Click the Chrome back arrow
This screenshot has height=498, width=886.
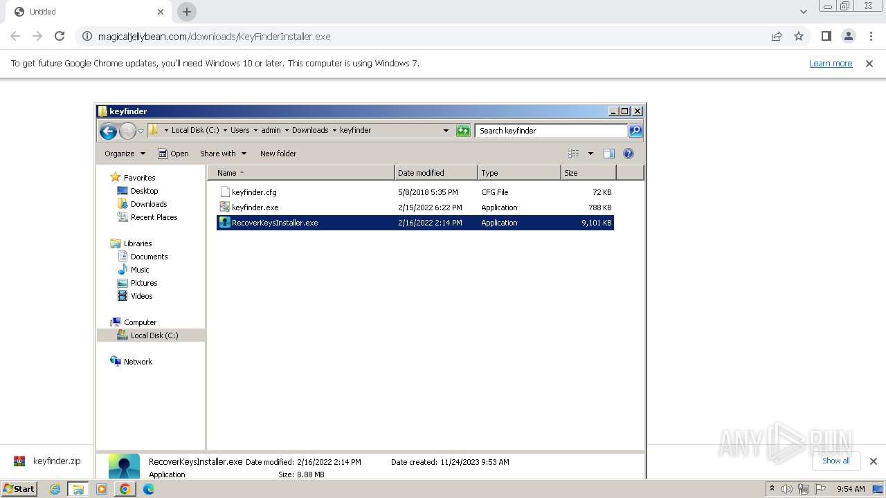tap(15, 36)
